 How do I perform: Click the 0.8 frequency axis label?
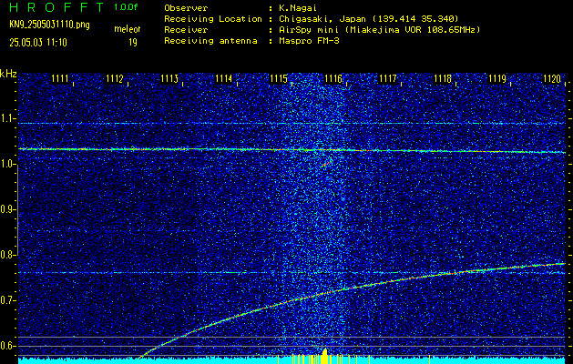click(x=7, y=255)
